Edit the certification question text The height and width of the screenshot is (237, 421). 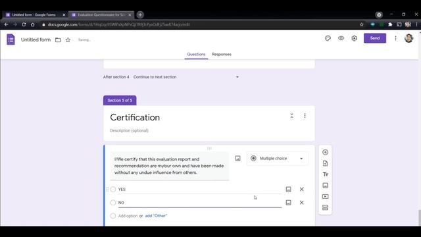tap(170, 166)
